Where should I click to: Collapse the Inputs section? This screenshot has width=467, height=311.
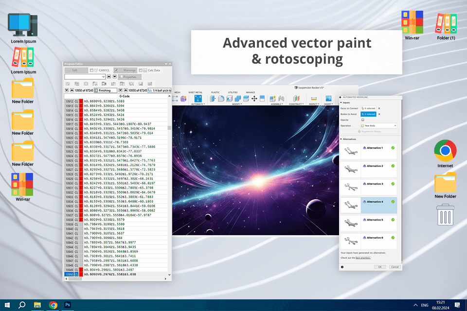[341, 103]
